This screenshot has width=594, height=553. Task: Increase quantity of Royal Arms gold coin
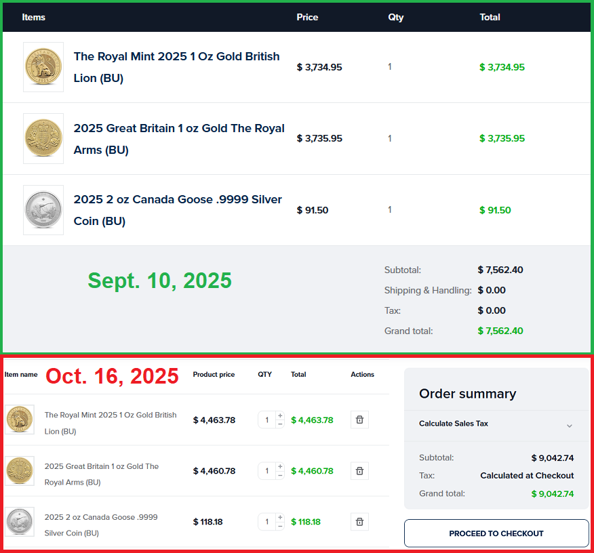coord(280,467)
